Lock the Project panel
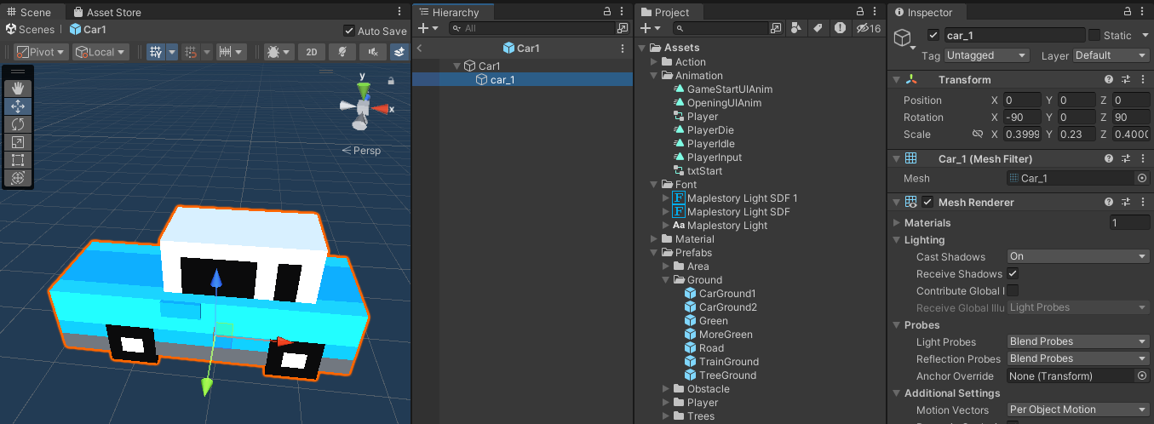The width and height of the screenshot is (1154, 424). click(x=860, y=12)
